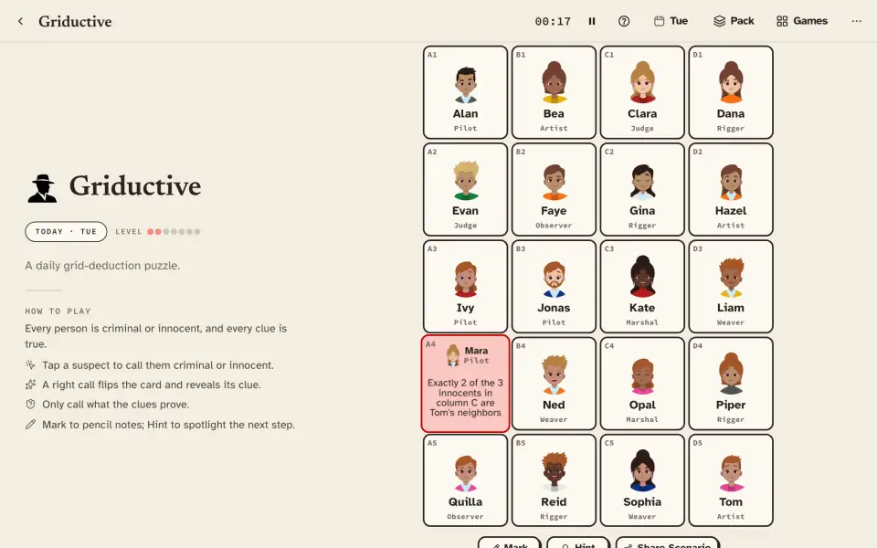Select the TODAY · TUE pill button
The height and width of the screenshot is (548, 877).
coord(66,231)
